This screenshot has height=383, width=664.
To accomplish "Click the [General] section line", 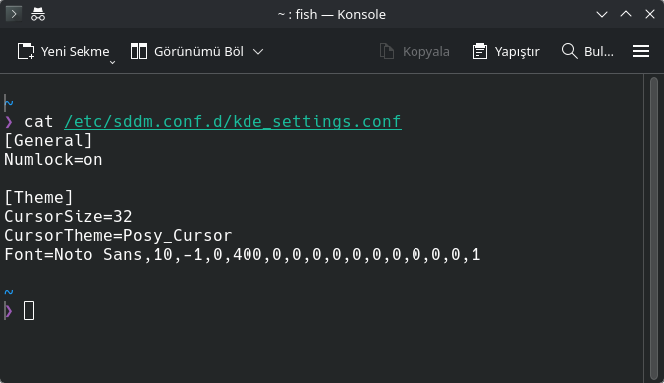I will (x=49, y=140).
